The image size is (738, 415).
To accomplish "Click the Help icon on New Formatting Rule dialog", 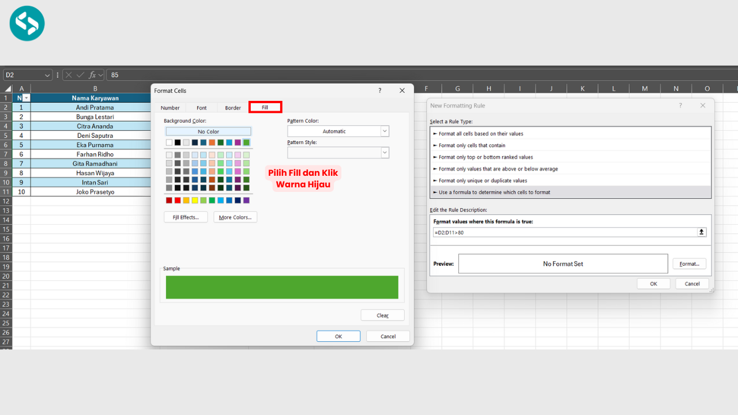I will (680, 105).
